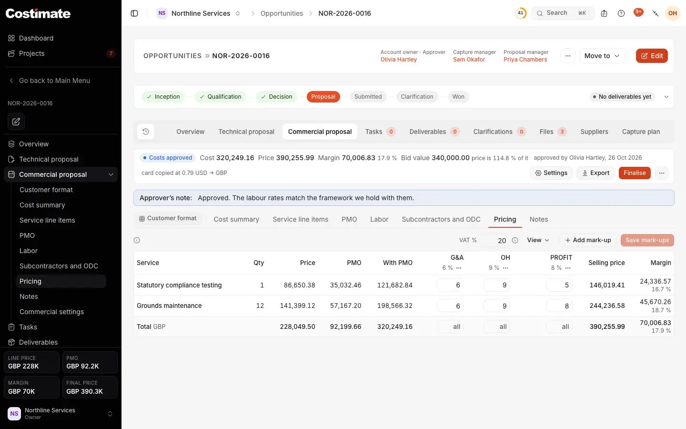Open the Northline Services workspace switcher in header
The image size is (686, 429).
(199, 13)
